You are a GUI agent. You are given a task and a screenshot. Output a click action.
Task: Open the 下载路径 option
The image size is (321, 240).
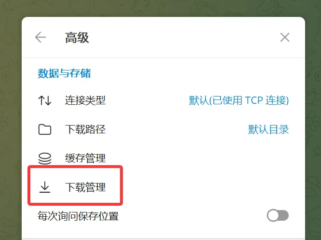[163, 129]
